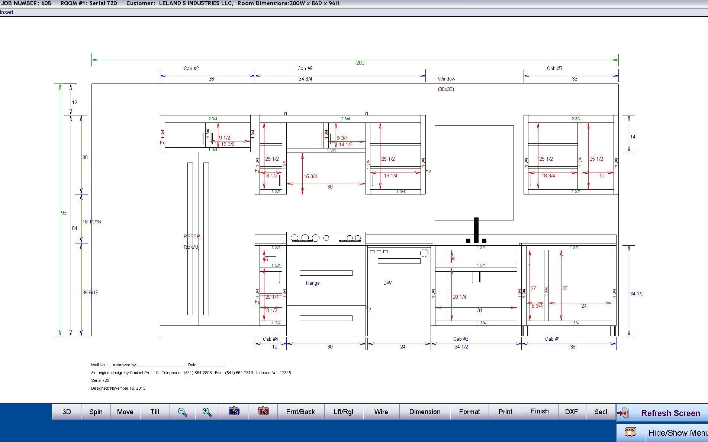Click the Spin button
This screenshot has height=442, width=708.
[96, 412]
